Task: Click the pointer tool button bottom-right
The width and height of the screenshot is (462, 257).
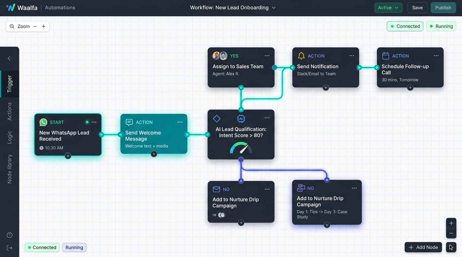Action: click(x=451, y=247)
